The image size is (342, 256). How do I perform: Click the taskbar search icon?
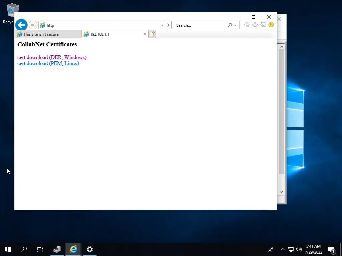point(24,249)
